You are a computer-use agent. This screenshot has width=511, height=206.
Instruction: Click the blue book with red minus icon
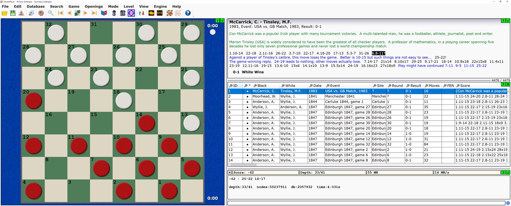point(104,13)
